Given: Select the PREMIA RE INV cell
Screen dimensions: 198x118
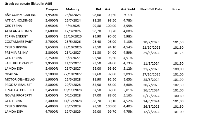Looking at the screenshot, I should (16, 53).
